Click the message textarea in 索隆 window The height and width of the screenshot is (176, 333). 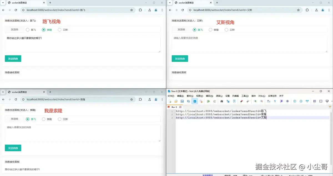83,133
